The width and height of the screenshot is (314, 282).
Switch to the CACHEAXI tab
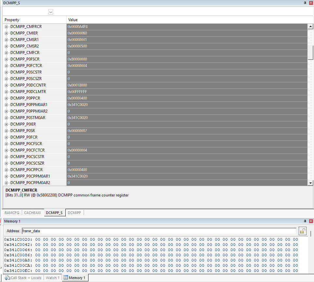pos(33,213)
